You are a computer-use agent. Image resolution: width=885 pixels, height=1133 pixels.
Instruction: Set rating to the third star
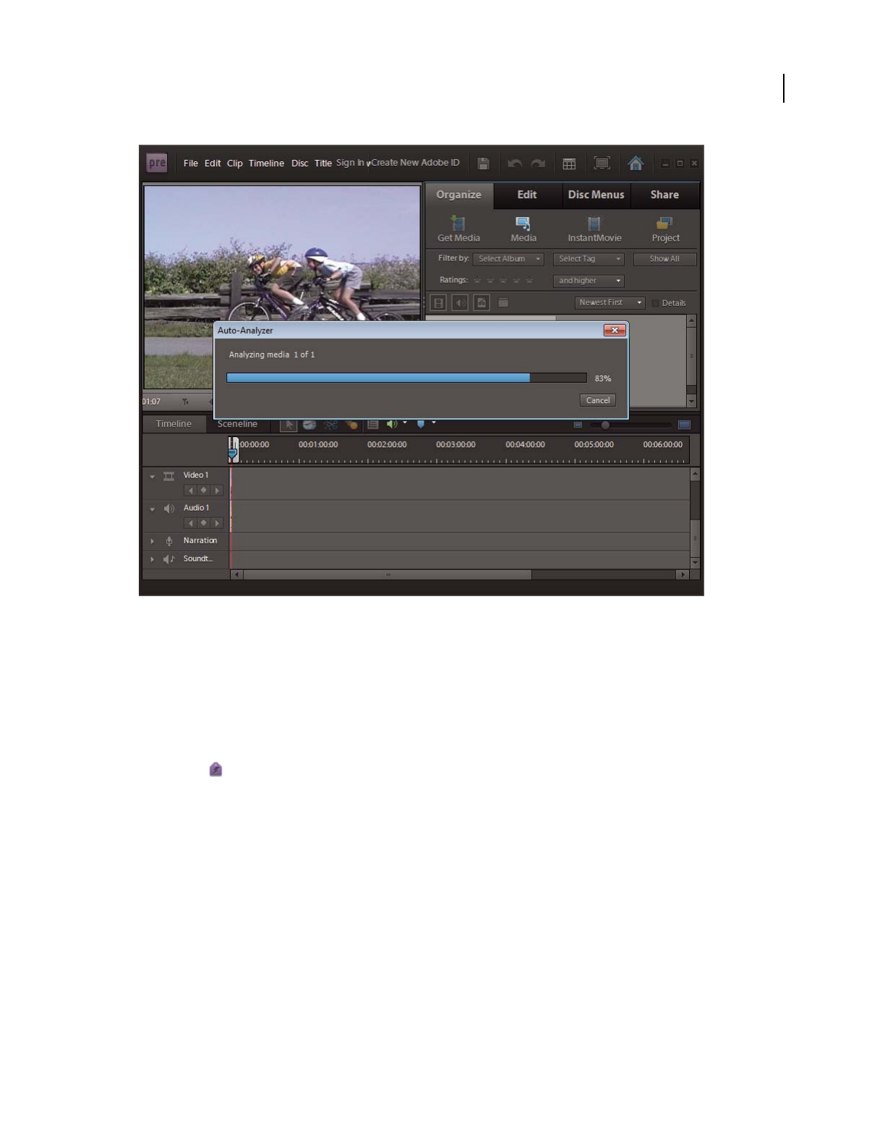point(503,281)
